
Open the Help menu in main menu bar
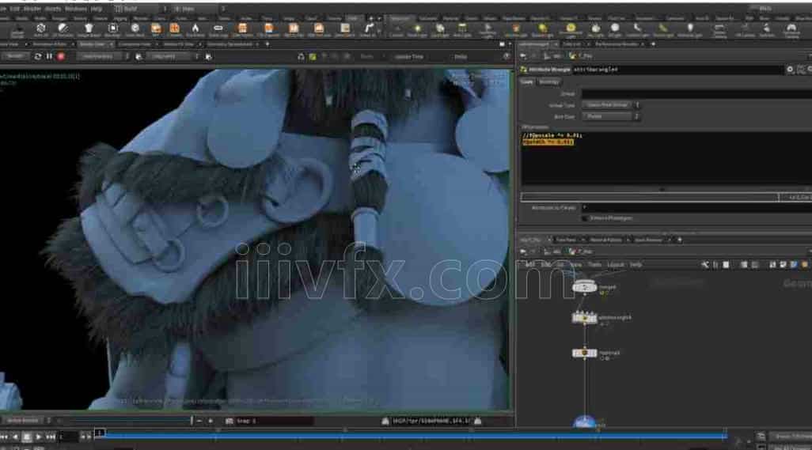[97, 9]
